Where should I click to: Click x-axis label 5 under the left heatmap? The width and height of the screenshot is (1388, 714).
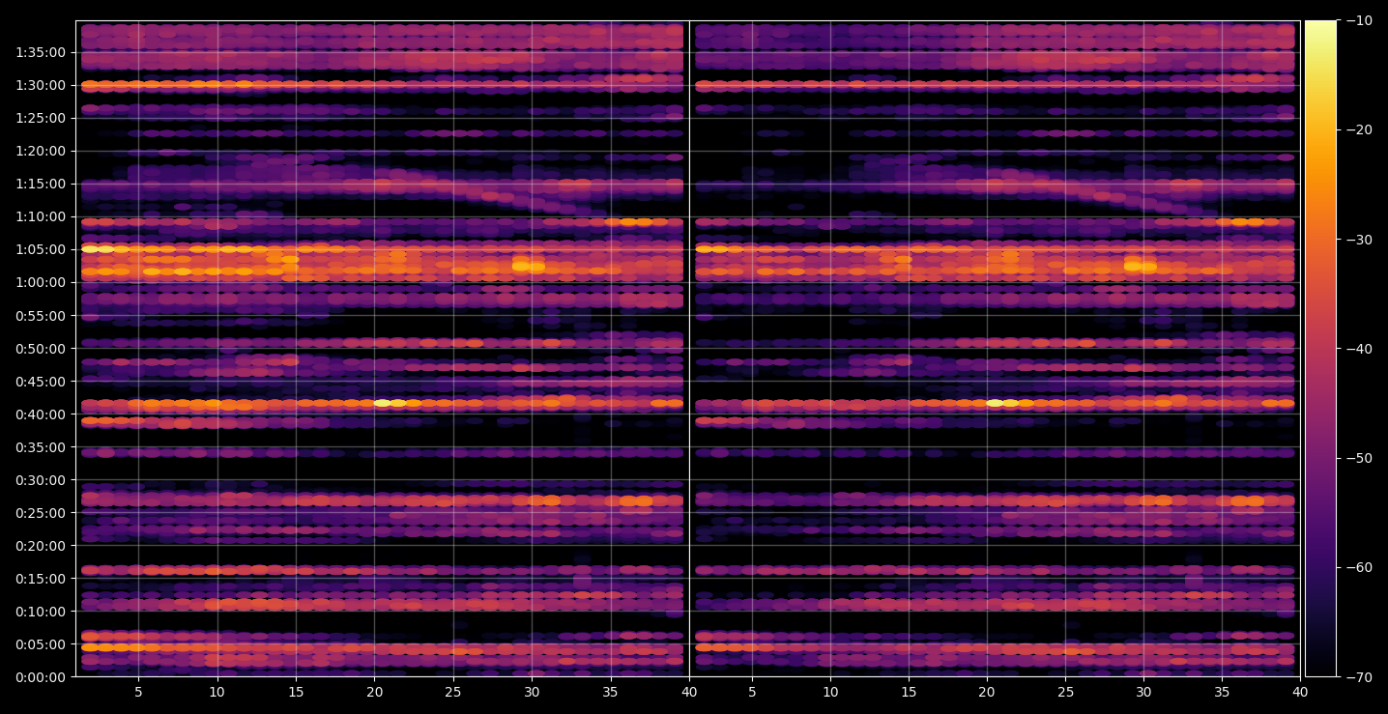point(138,693)
